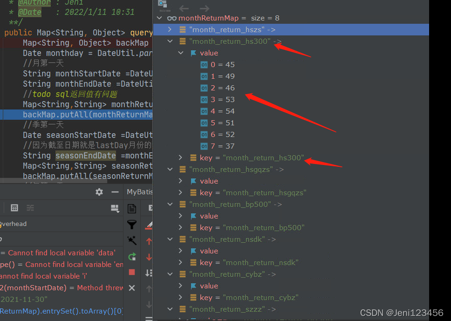The height and width of the screenshot is (321, 451).
Task: Expand key = "month_return_hs300" node
Action: coord(180,157)
